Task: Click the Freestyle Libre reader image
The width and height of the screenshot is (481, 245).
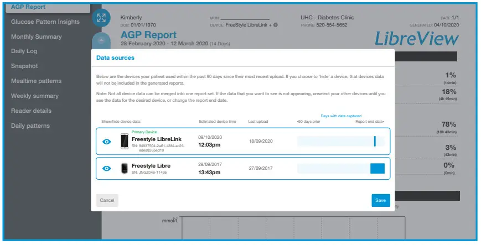Action: pyautogui.click(x=124, y=168)
